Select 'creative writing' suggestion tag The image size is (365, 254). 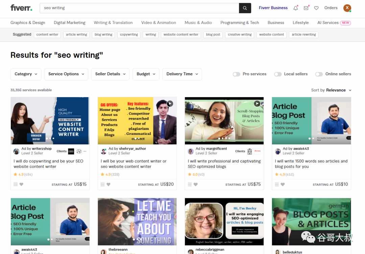[240, 35]
